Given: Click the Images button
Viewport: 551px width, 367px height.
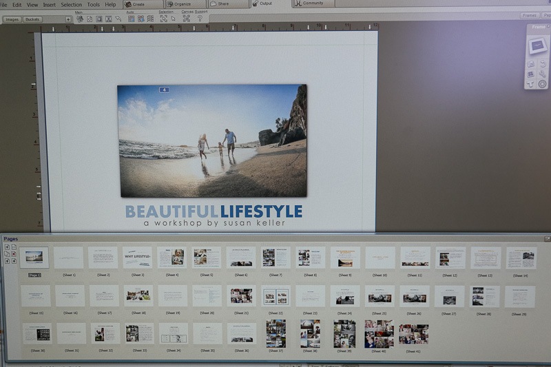Looking at the screenshot, I should point(12,19).
